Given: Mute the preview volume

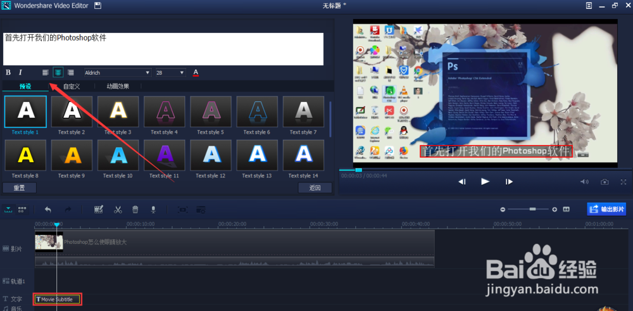Looking at the screenshot, I should [584, 182].
